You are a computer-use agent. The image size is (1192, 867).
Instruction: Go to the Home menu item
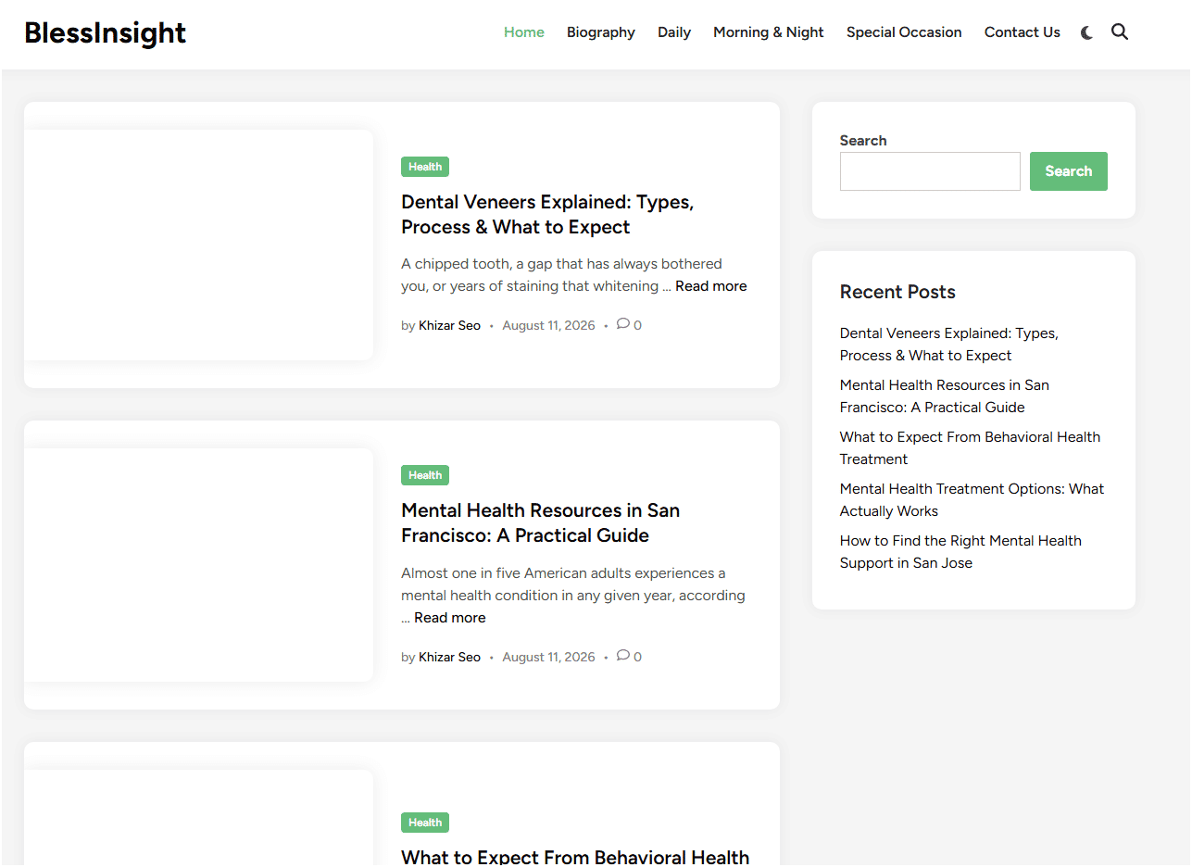pyautogui.click(x=524, y=32)
